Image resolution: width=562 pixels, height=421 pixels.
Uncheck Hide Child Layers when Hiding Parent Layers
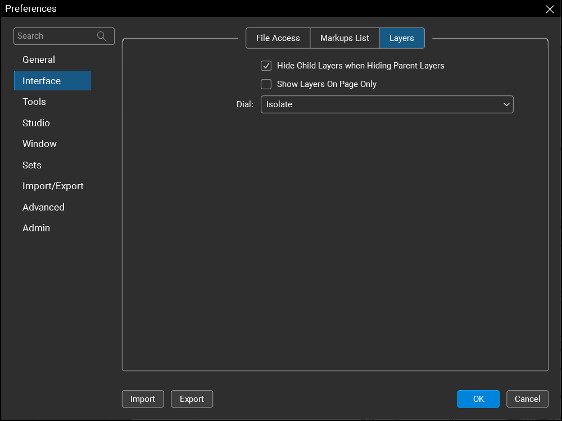pos(266,66)
